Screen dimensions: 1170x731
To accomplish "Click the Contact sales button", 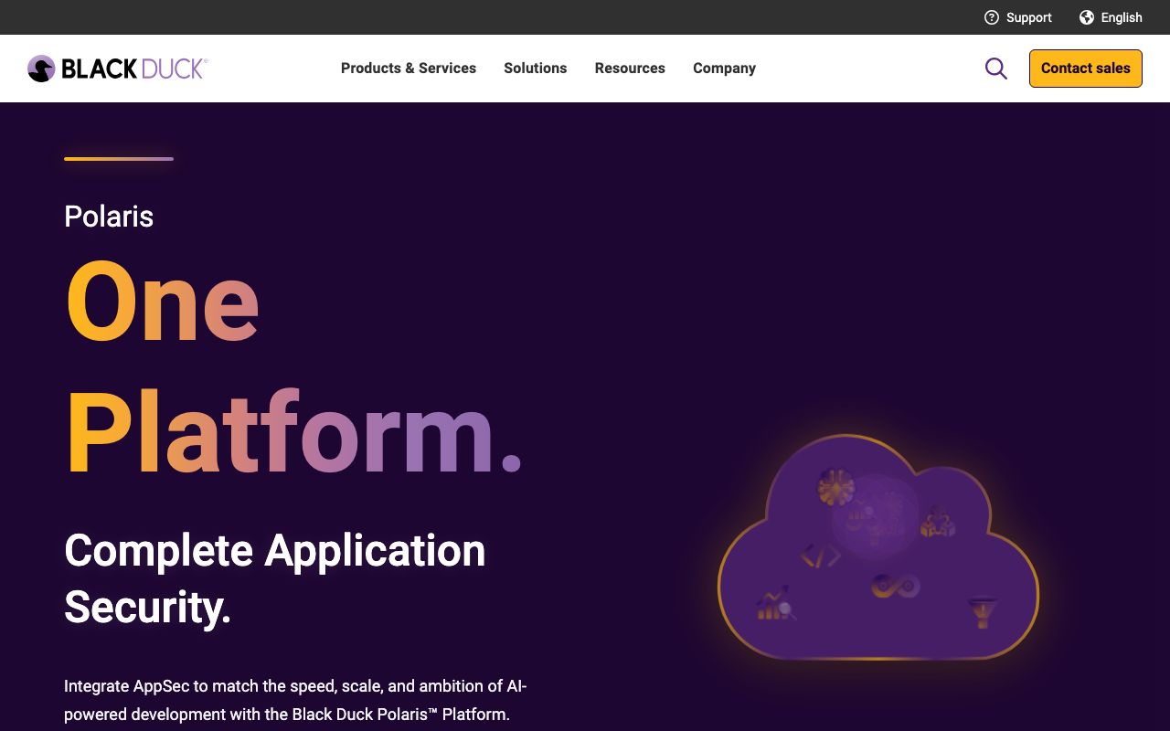I will click(x=1086, y=69).
